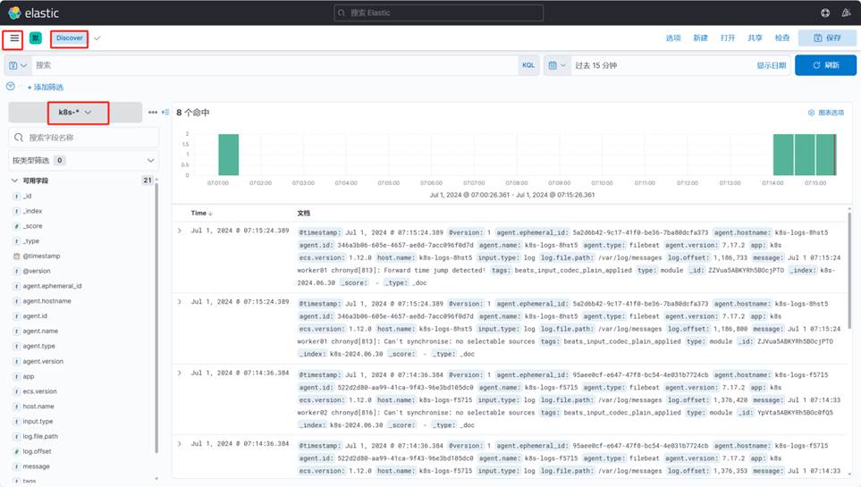861x487 pixels.
Task: Sort by the Time column header
Action: 201,213
